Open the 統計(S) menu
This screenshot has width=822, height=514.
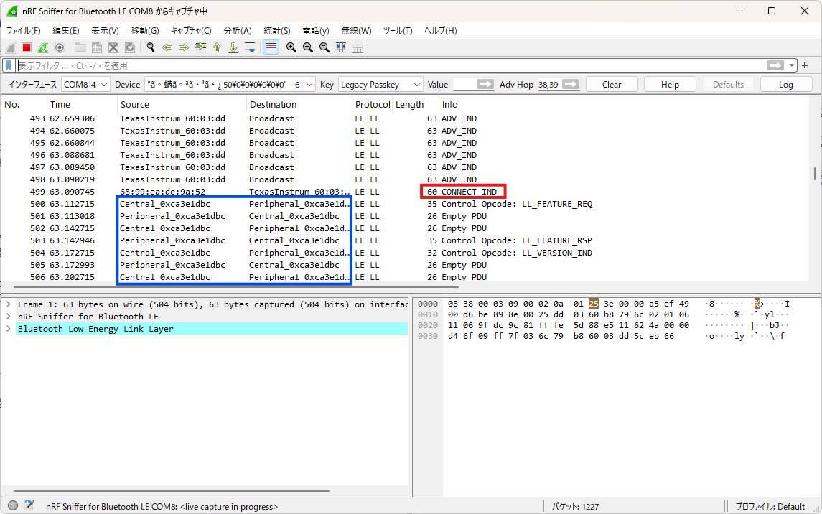(278, 30)
